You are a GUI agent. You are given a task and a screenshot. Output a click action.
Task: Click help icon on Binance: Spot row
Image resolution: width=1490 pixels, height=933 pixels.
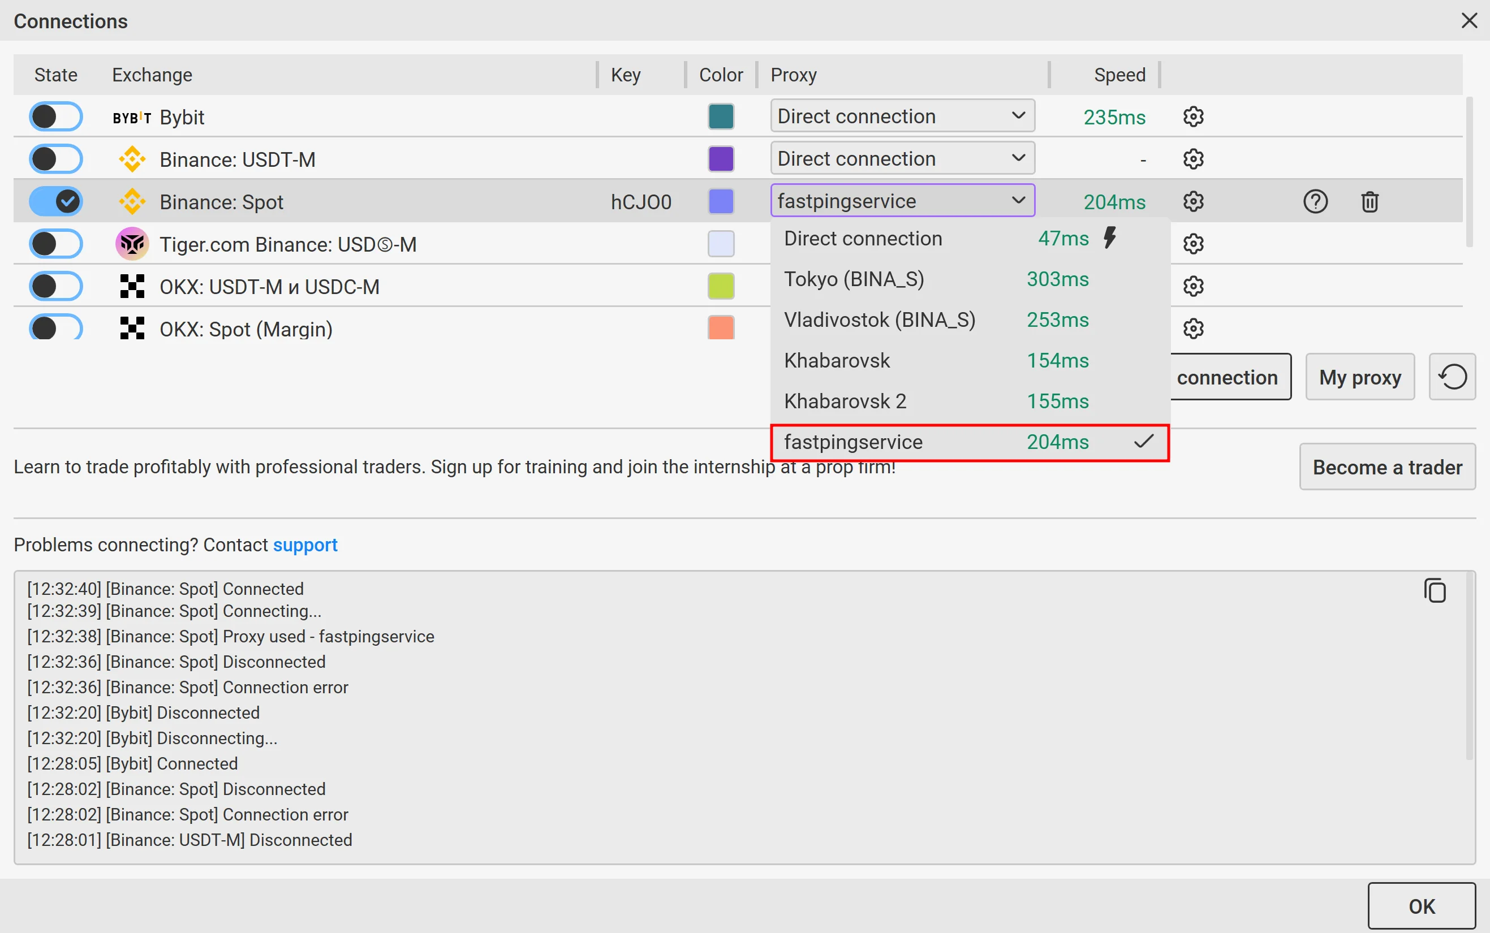click(x=1315, y=202)
